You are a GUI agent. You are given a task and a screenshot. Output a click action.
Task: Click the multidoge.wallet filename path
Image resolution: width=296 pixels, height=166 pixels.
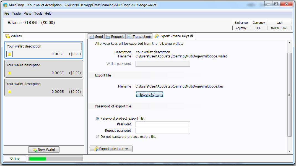[x=181, y=56]
